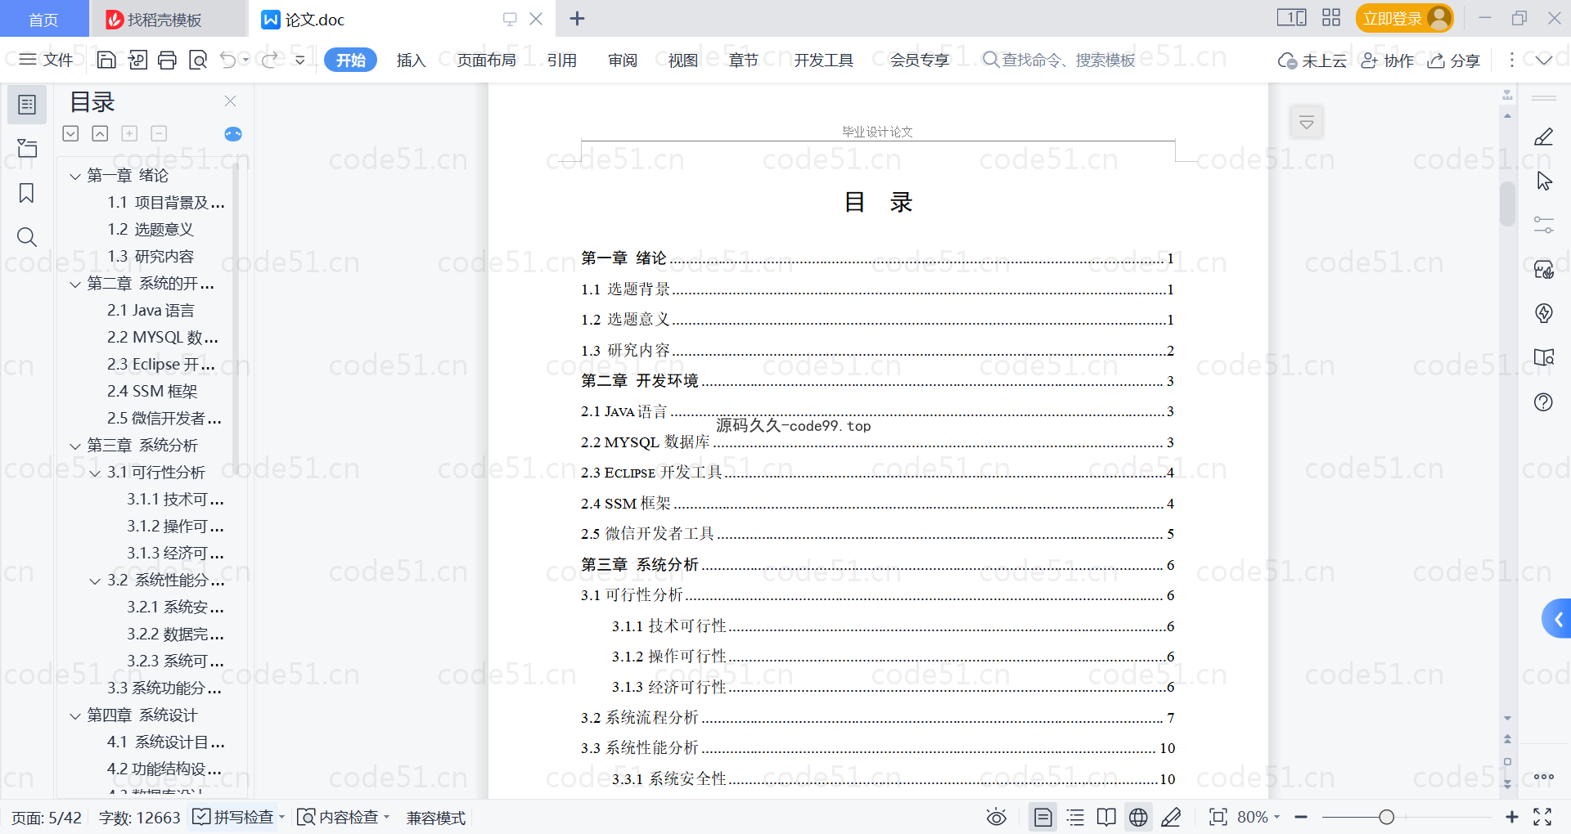Click word count 字数: 12663
Image resolution: width=1571 pixels, height=834 pixels.
point(139,817)
